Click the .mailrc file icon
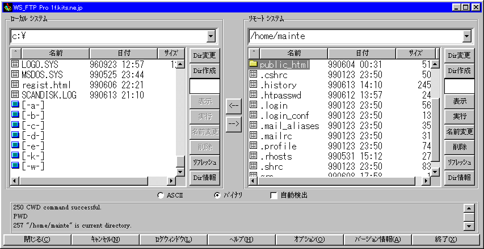This screenshot has width=484, height=249. 253,135
